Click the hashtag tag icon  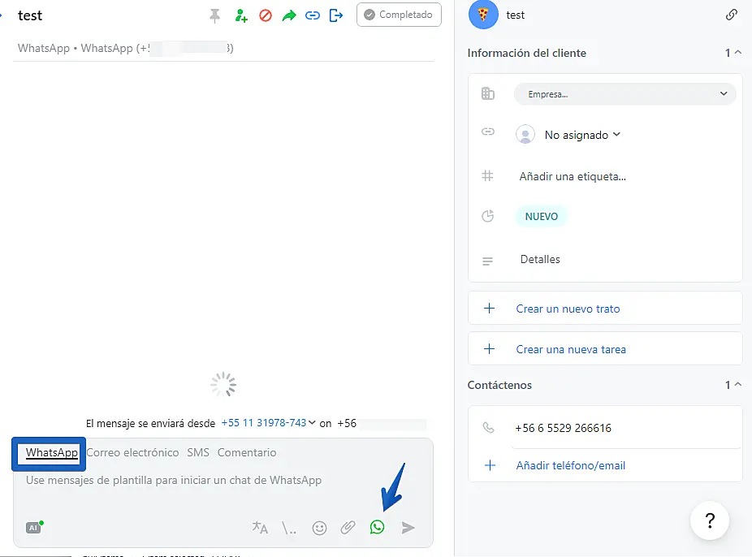[487, 176]
